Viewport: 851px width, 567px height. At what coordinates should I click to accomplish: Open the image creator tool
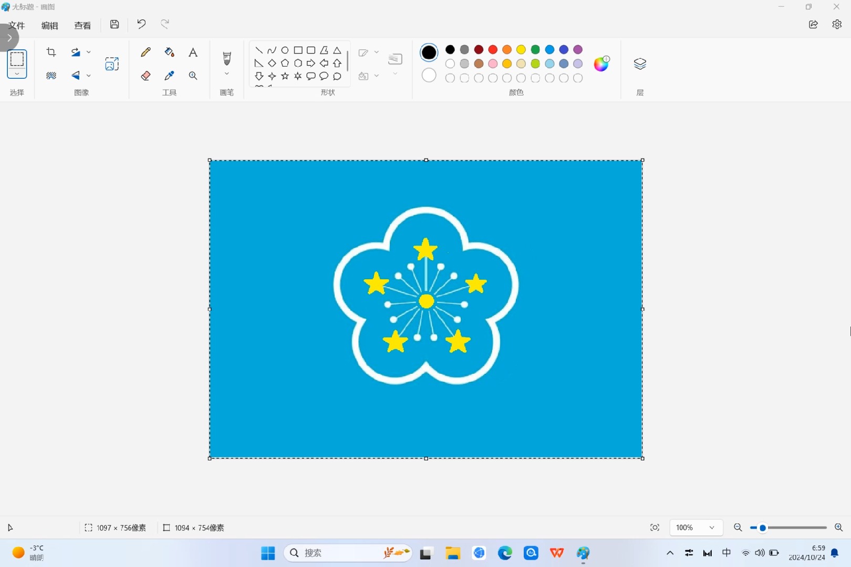click(x=112, y=64)
